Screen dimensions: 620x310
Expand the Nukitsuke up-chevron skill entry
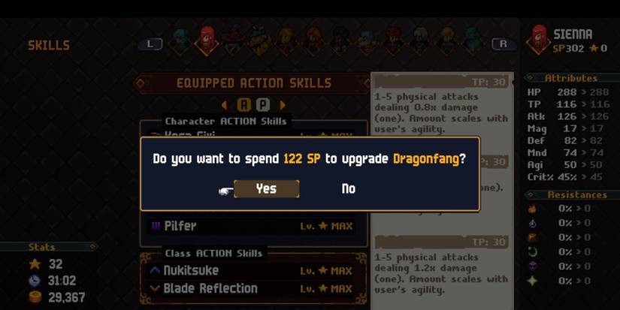pos(251,270)
